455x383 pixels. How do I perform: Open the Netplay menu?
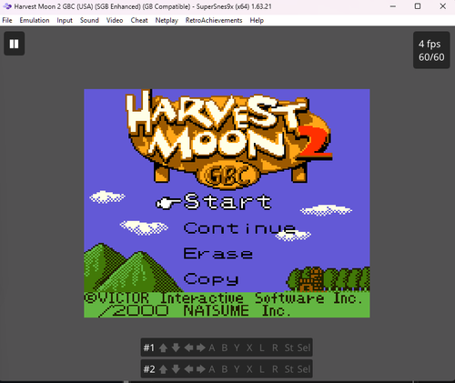[x=167, y=20]
